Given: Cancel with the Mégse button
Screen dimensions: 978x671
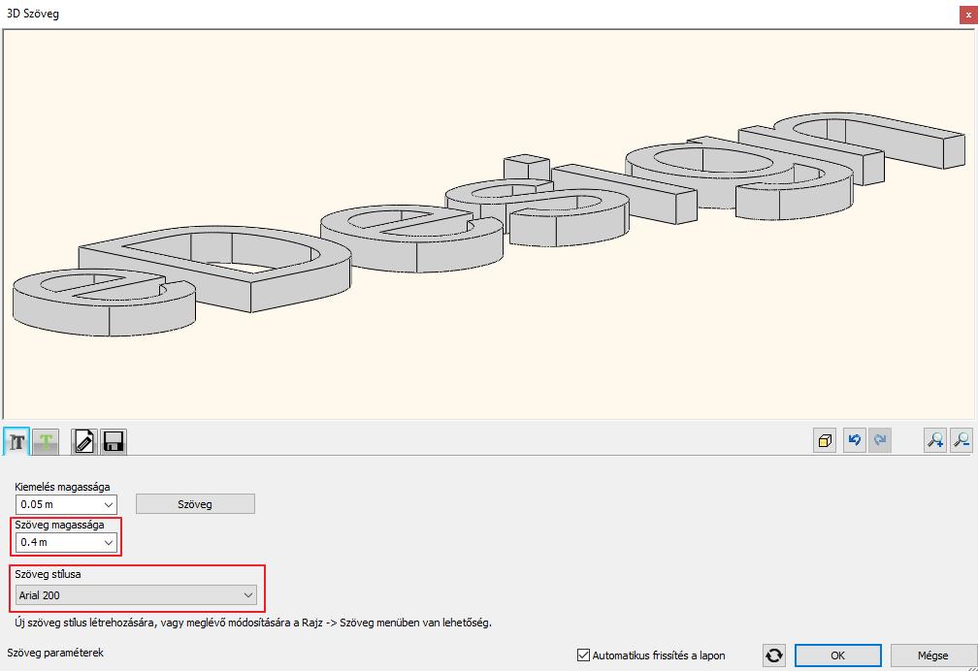Looking at the screenshot, I should coord(932,655).
